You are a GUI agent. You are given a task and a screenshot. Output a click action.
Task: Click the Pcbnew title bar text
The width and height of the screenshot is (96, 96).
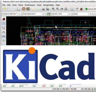tap(49, 2)
